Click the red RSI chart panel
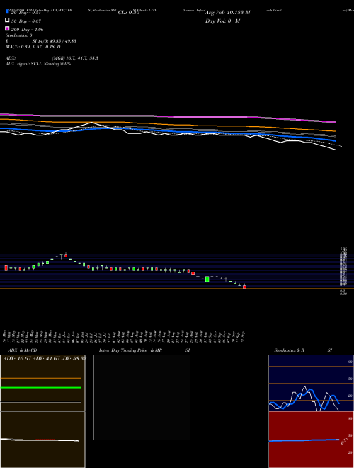The height and width of the screenshot is (468, 354). coord(311,440)
